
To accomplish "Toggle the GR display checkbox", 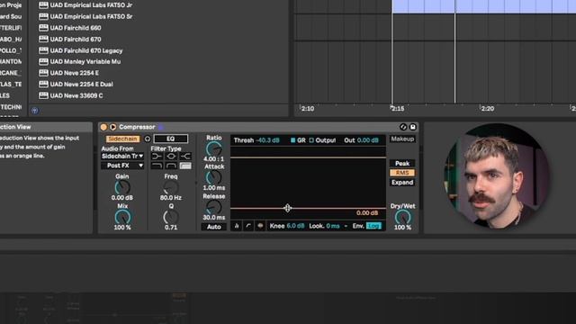I will click(x=292, y=140).
